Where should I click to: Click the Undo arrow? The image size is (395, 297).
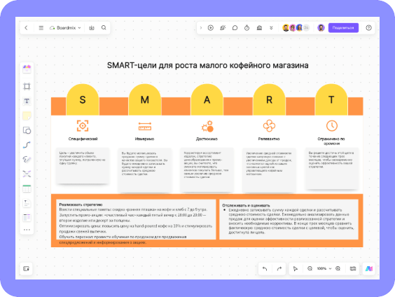265,269
